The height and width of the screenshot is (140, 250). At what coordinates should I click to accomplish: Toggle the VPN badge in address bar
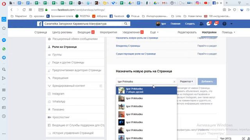(41, 10)
